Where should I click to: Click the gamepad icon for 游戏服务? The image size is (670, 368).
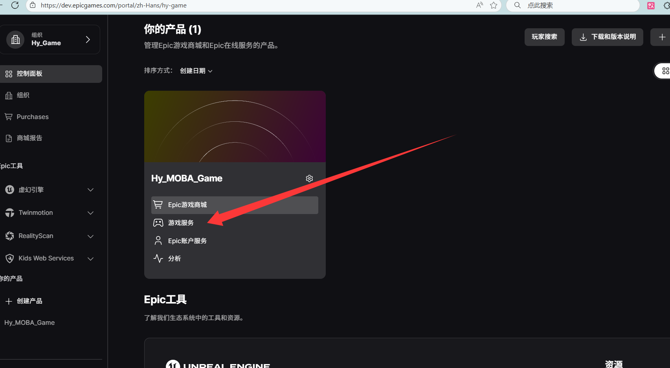click(158, 223)
